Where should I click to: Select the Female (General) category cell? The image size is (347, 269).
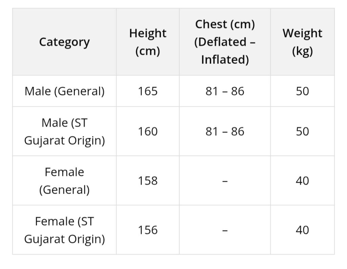coord(64,181)
